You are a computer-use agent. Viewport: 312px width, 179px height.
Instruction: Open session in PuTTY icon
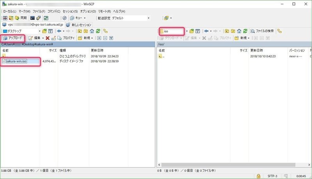[38, 18]
